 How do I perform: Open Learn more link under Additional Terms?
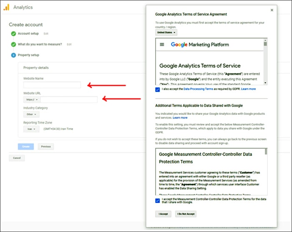tap(180, 118)
